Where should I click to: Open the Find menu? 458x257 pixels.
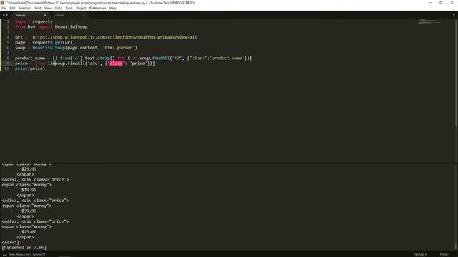pos(38,8)
